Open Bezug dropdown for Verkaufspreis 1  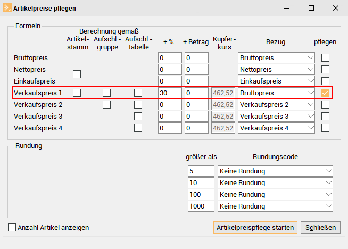(276, 93)
